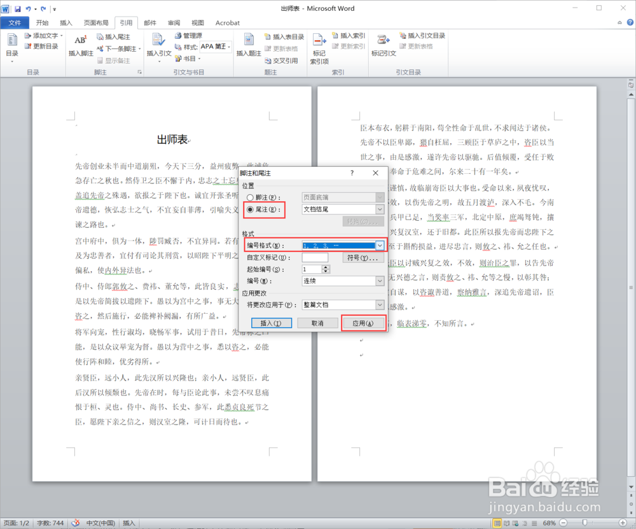Click Insert Footnote (插入脚注) AB icon
Viewport: 636px width, 529px height.
(81, 45)
